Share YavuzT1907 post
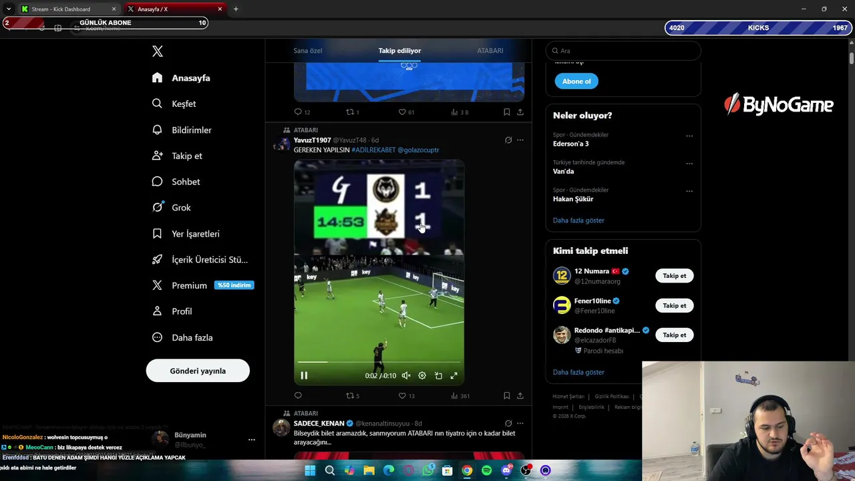 click(520, 395)
